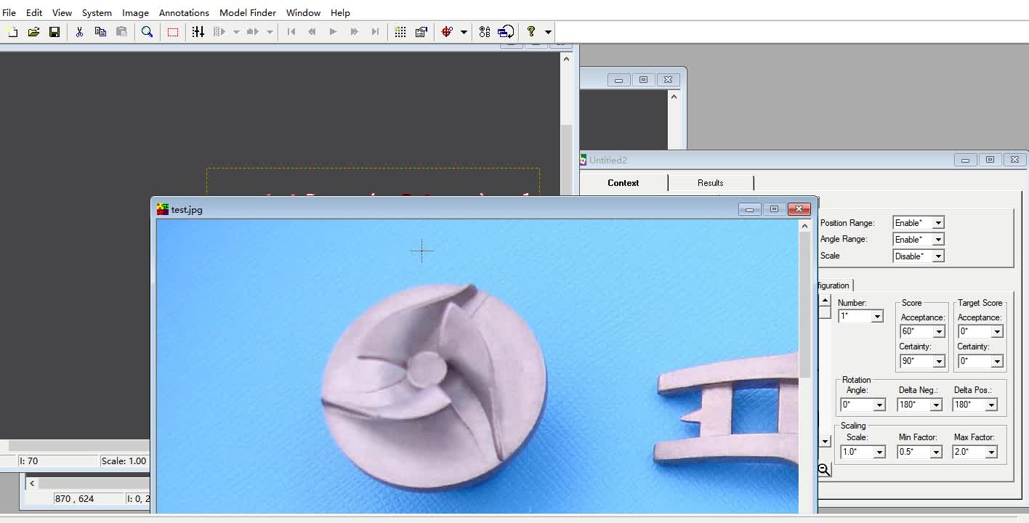Click the red crosshair target icon

(x=447, y=32)
